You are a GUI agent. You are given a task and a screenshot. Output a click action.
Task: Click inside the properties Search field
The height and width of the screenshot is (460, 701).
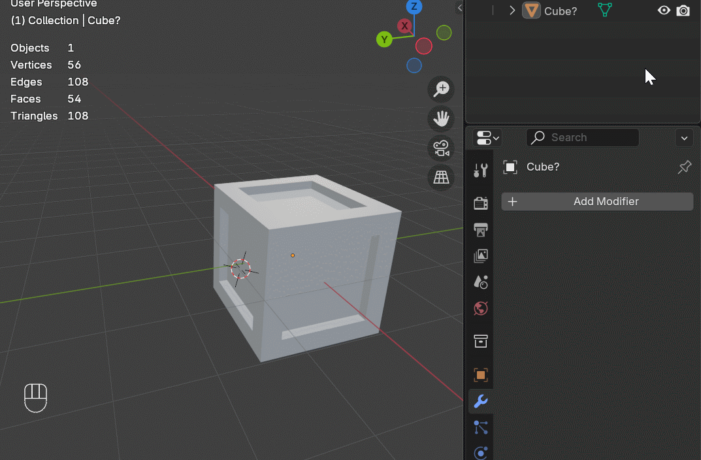[x=588, y=137]
